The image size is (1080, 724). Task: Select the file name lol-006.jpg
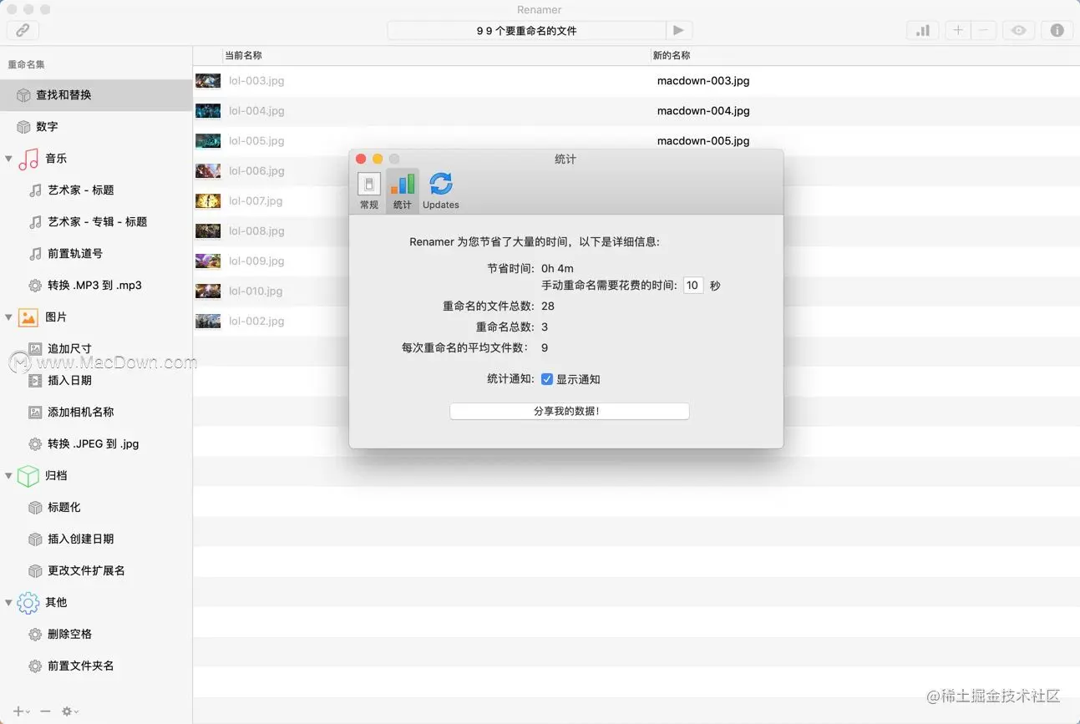click(x=256, y=171)
